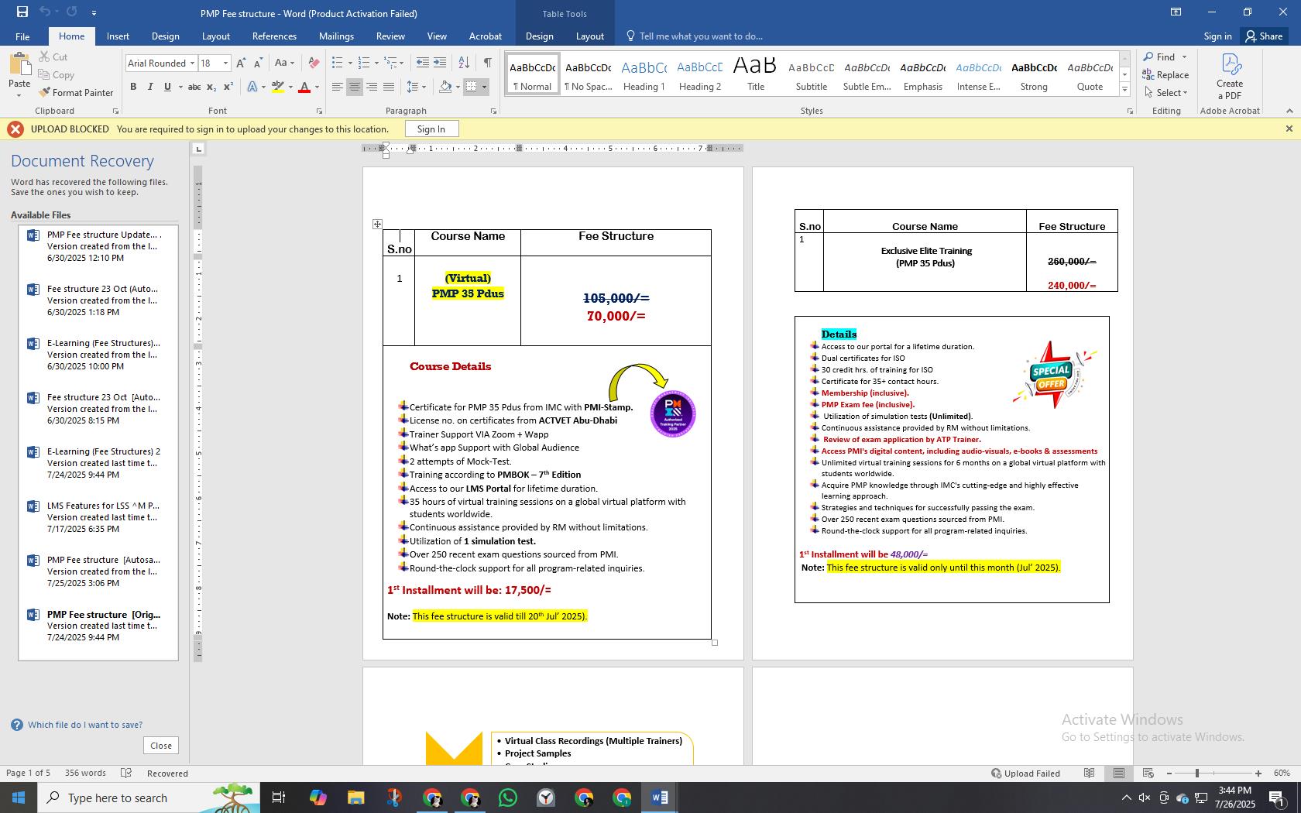Align text to the left
The image size is (1301, 813).
click(338, 87)
